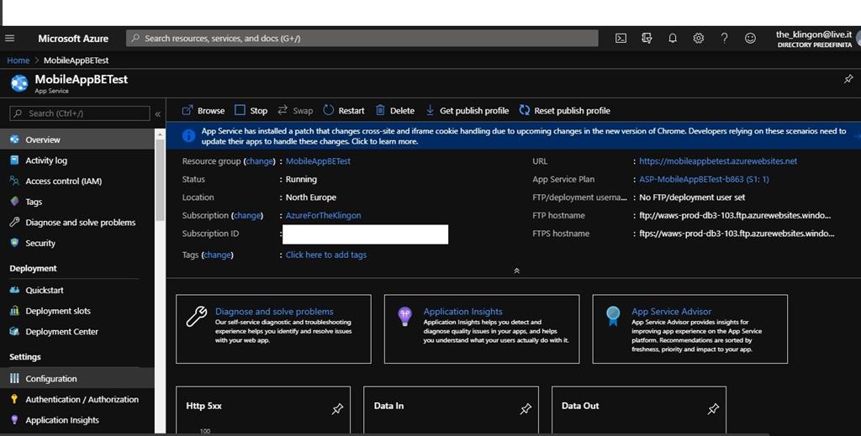861x436 pixels.
Task: Open the AzureForTheKlingon subscription
Action: [324, 216]
